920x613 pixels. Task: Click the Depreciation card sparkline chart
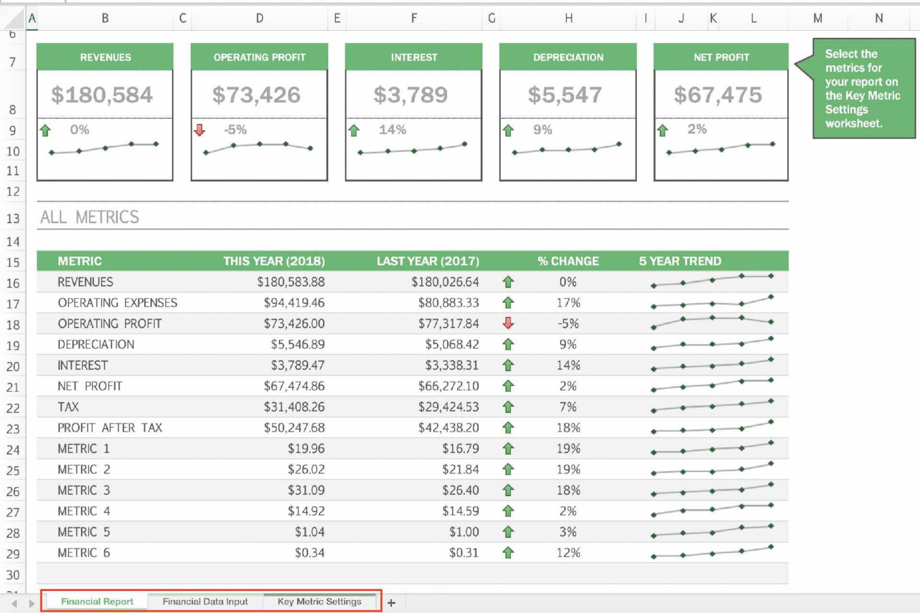(x=567, y=149)
